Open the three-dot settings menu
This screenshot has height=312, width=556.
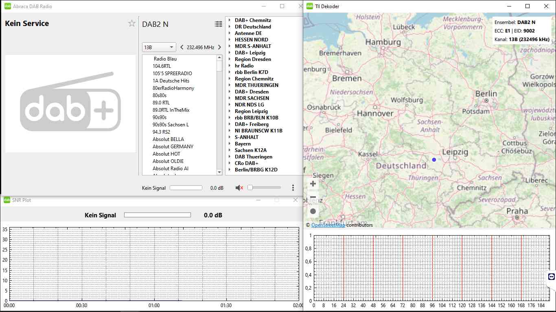tap(293, 188)
